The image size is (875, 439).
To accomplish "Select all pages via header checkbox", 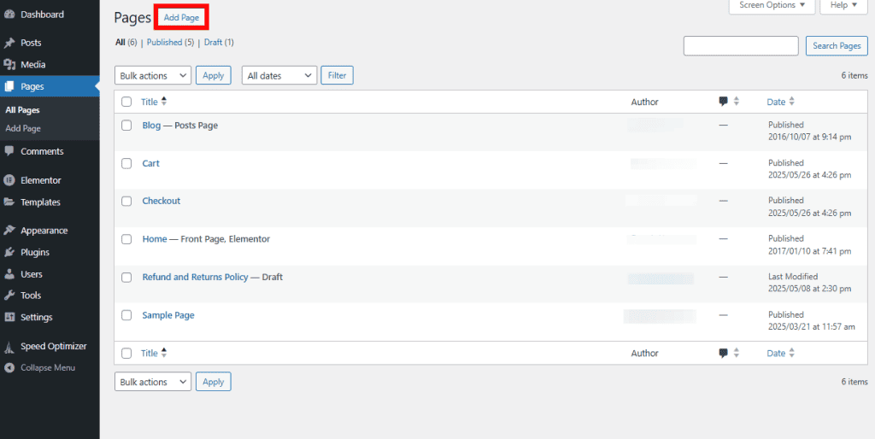I will pyautogui.click(x=126, y=102).
